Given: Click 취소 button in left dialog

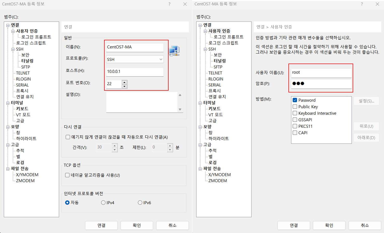Looking at the screenshot, I should click(x=172, y=225).
